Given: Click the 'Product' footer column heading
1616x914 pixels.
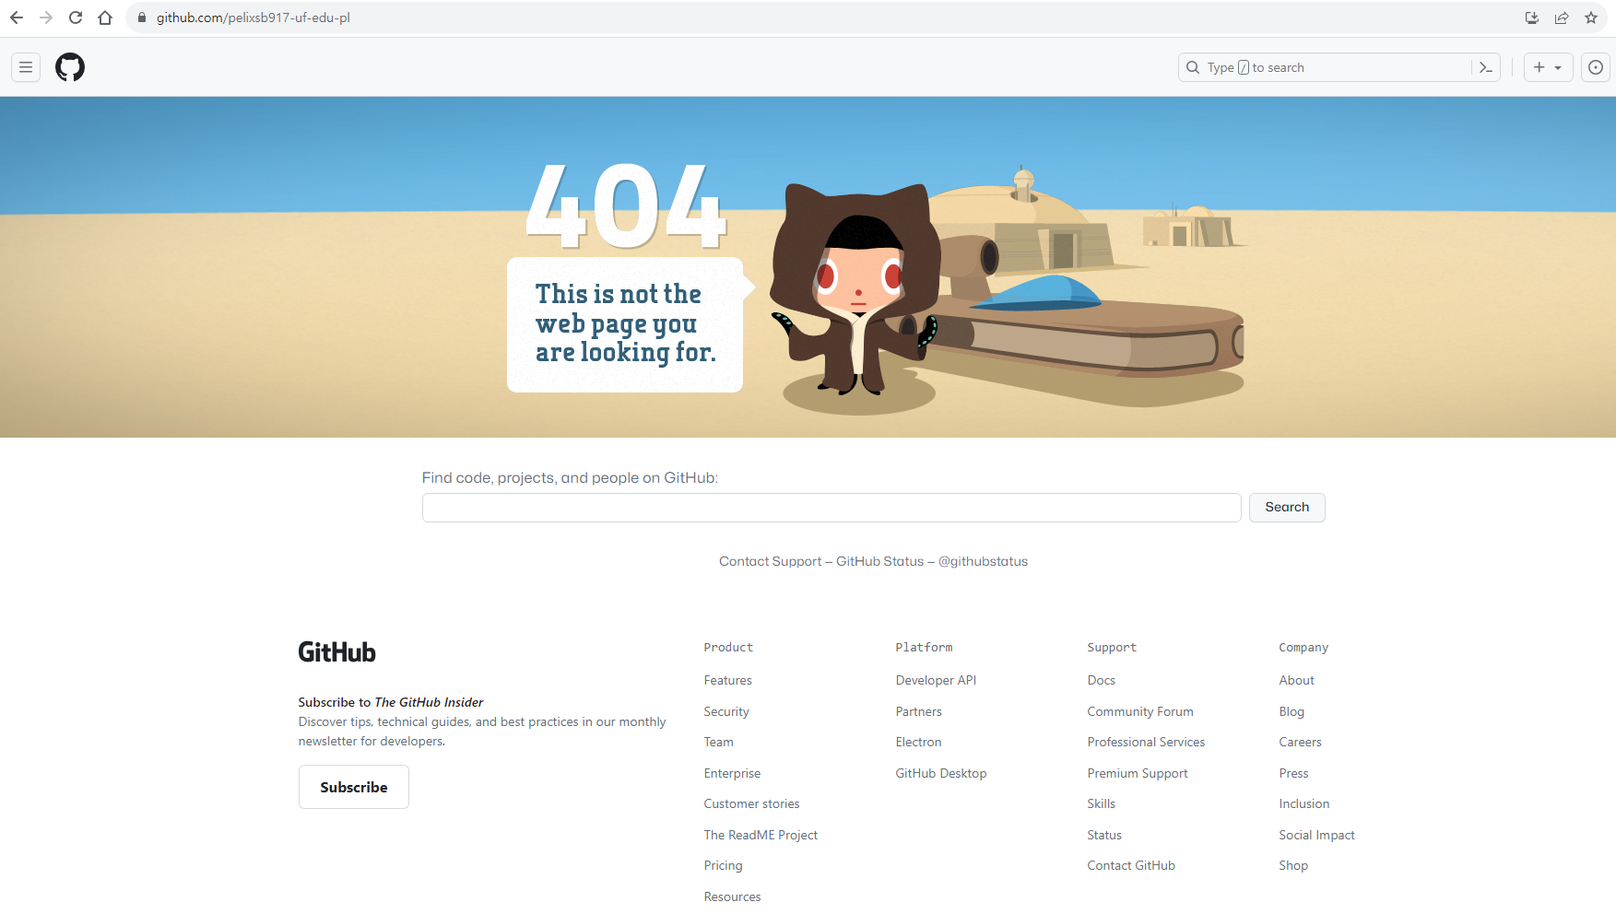Looking at the screenshot, I should [x=728, y=648].
